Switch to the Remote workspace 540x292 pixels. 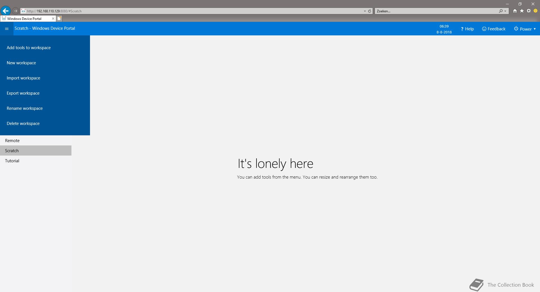(36, 141)
